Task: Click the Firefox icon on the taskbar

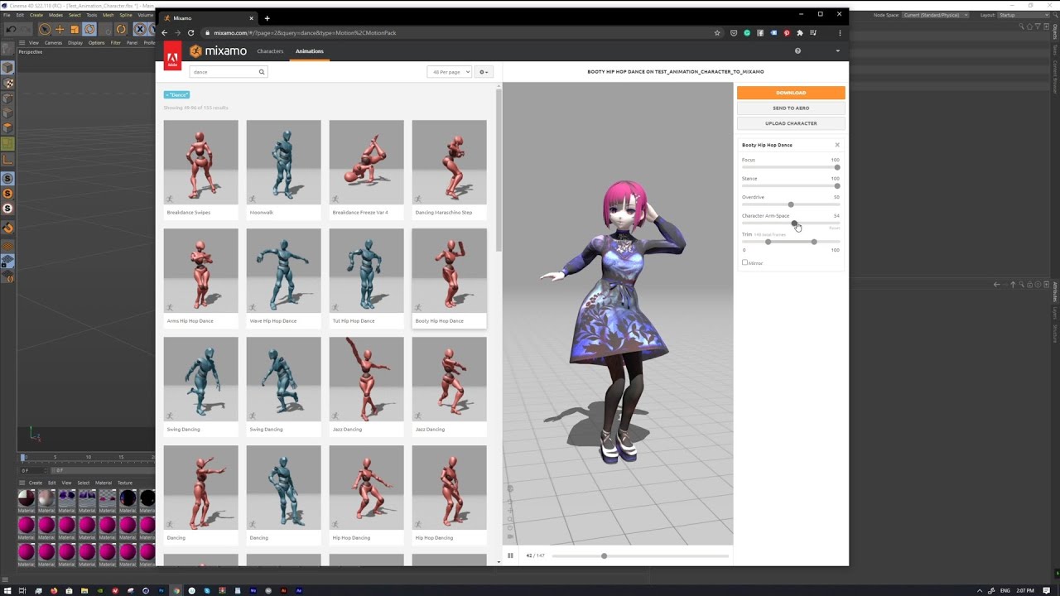Action: click(54, 590)
